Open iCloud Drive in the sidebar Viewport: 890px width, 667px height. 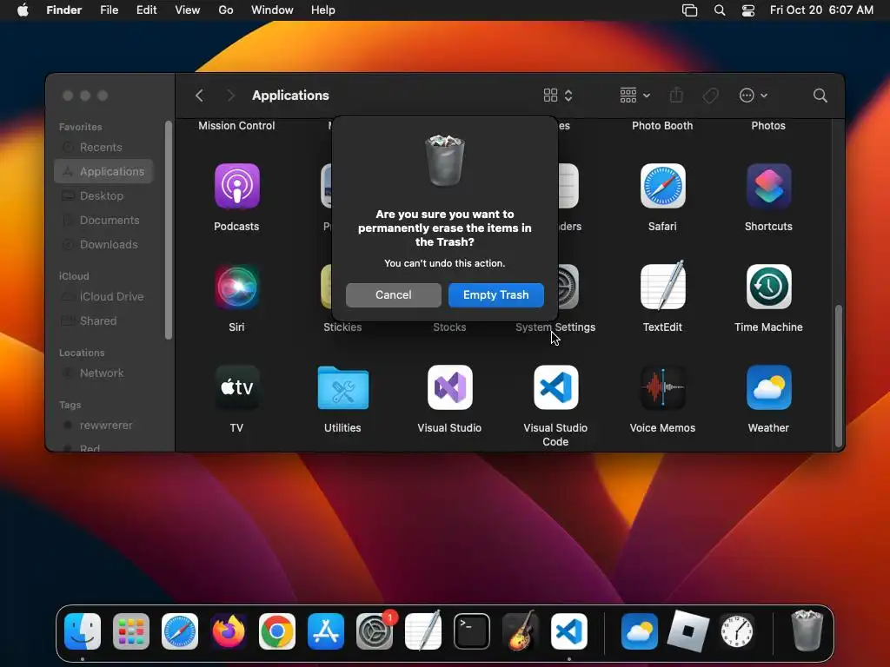(103, 297)
